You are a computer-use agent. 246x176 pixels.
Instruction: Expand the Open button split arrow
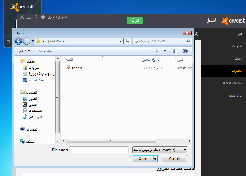pos(155,159)
